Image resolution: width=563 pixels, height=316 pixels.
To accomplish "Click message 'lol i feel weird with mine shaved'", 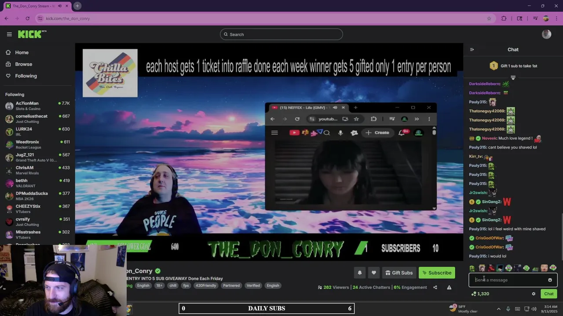I will 517,229.
